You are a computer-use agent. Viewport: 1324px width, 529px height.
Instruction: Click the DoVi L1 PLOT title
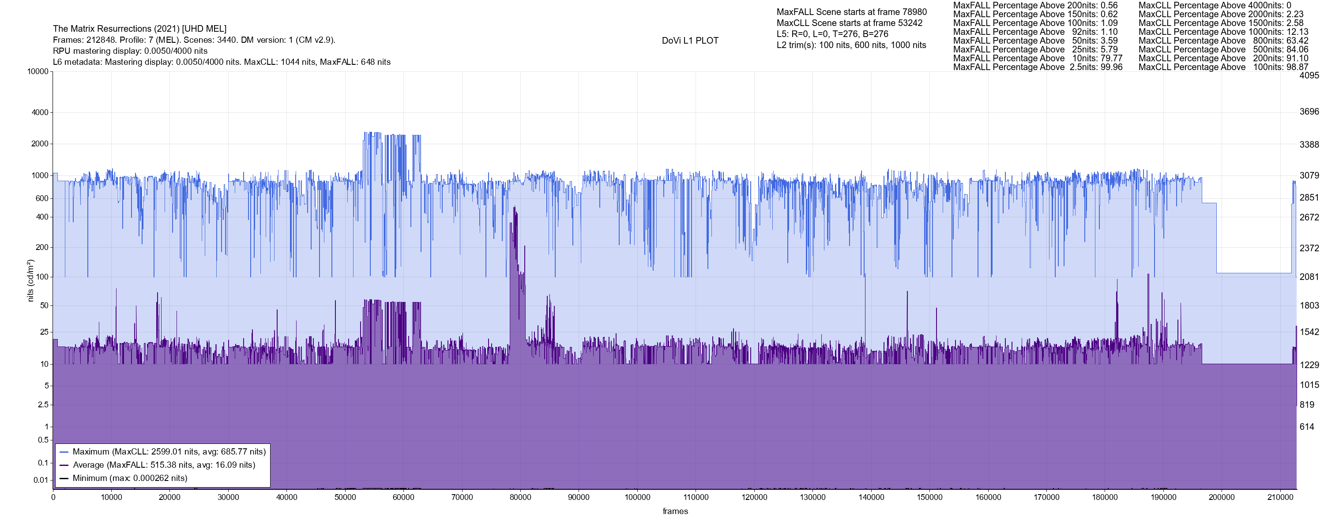pos(690,41)
